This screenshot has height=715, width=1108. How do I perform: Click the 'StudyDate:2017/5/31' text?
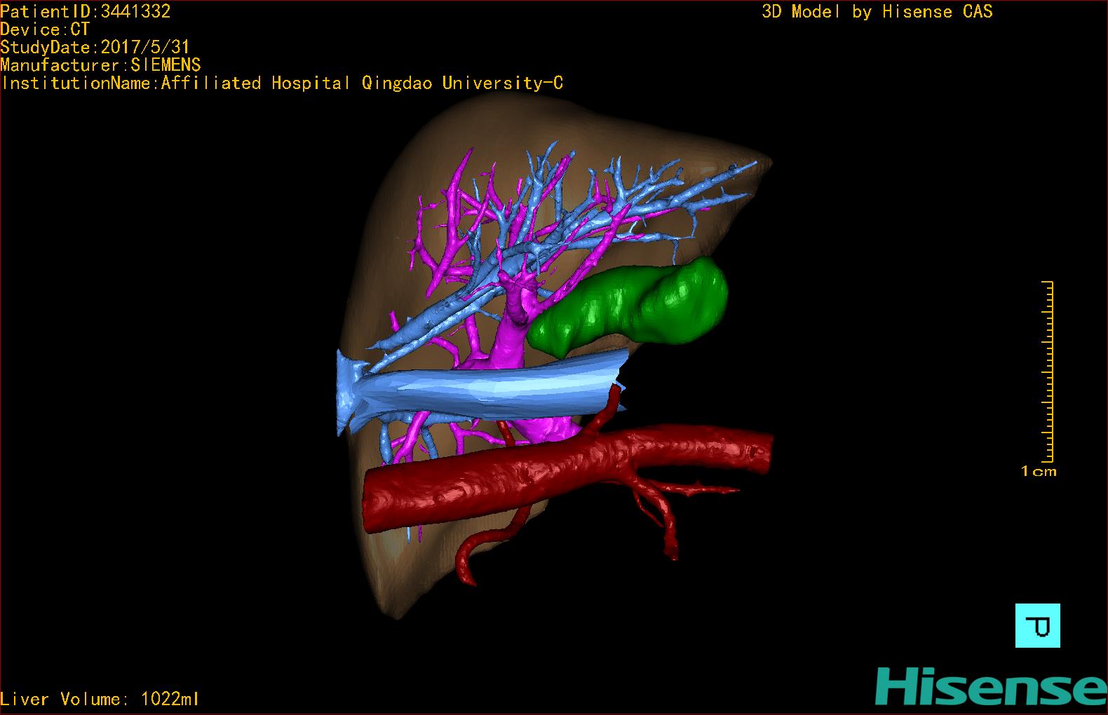pyautogui.click(x=95, y=47)
